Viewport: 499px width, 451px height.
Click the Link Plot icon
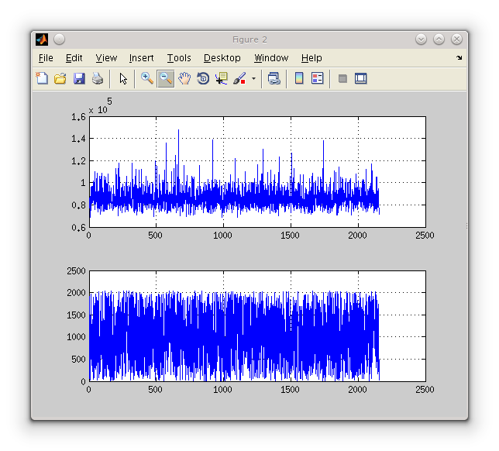pos(274,78)
